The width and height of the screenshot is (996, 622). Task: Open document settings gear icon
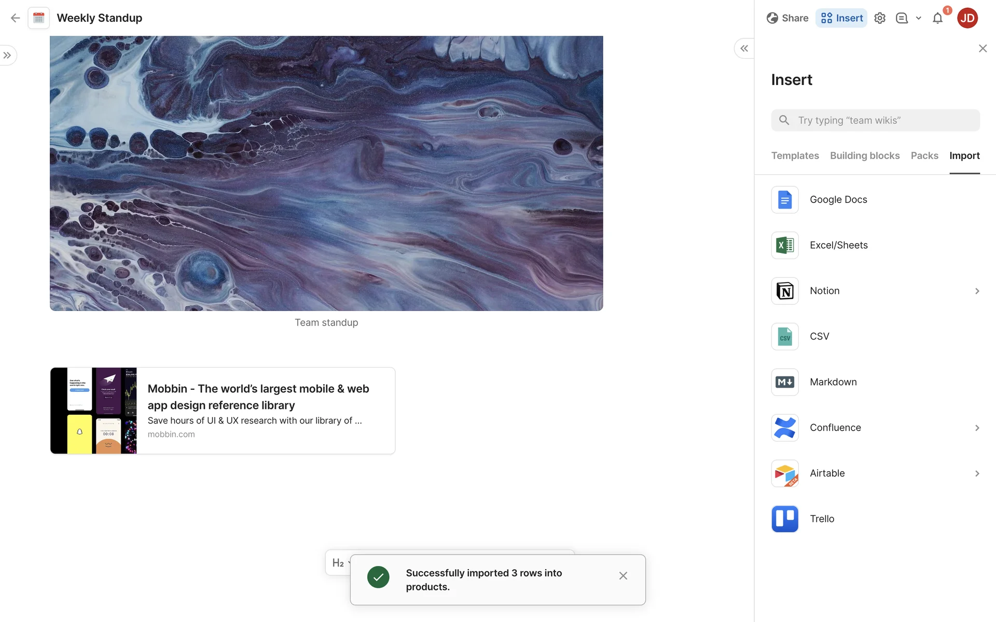[x=879, y=18]
